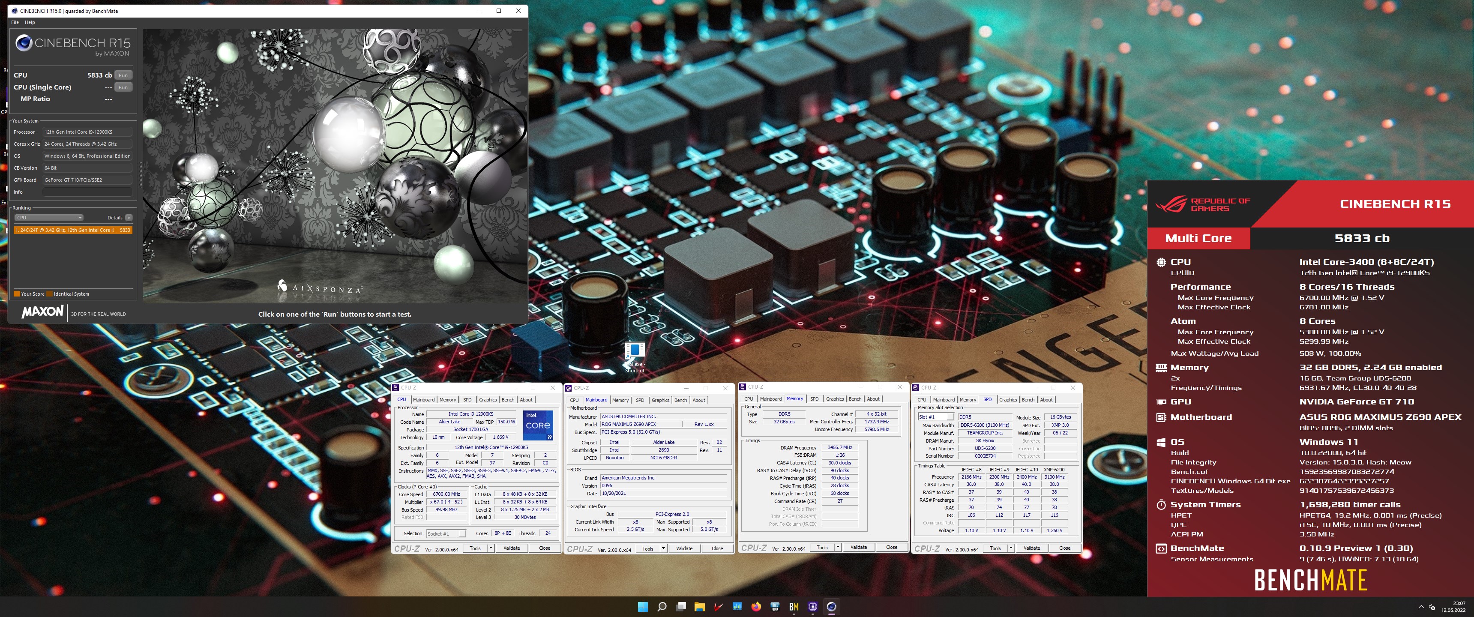Open the Windows Start menu
1474x617 pixels.
tap(643, 607)
